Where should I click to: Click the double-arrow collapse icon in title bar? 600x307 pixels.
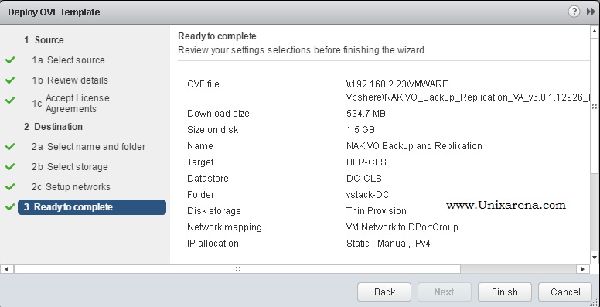[591, 12]
